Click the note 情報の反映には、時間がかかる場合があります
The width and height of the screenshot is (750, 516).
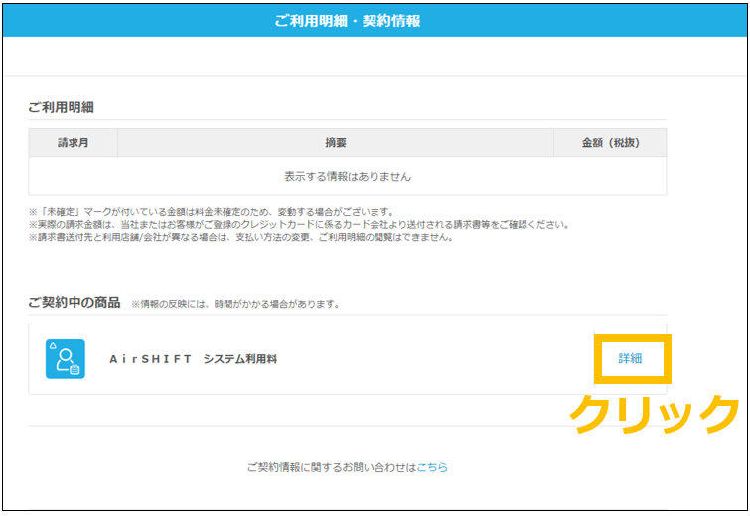235,304
